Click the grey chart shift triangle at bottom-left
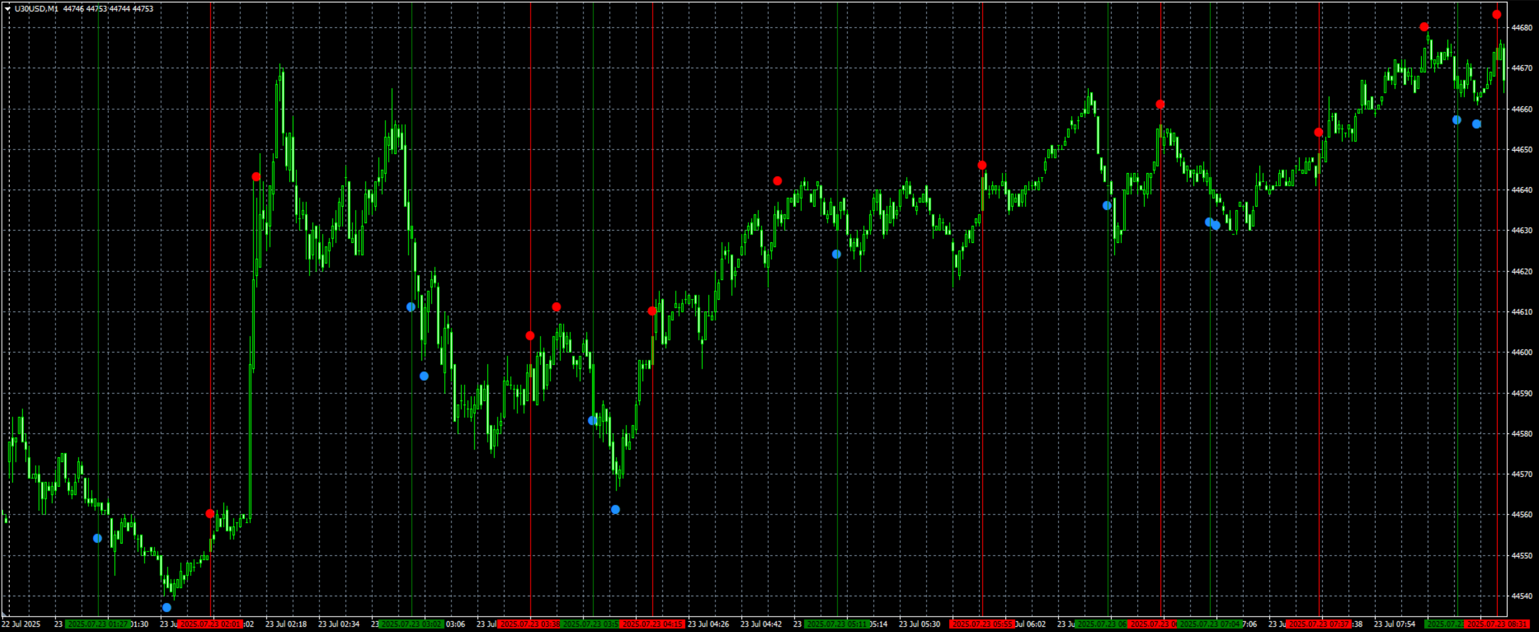Screen dimensions: 1539x632 pyautogui.click(x=4, y=615)
